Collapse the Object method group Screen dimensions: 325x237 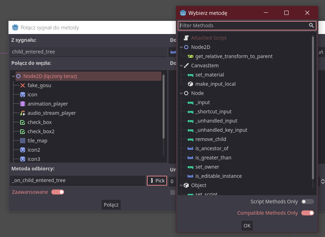pyautogui.click(x=181, y=185)
